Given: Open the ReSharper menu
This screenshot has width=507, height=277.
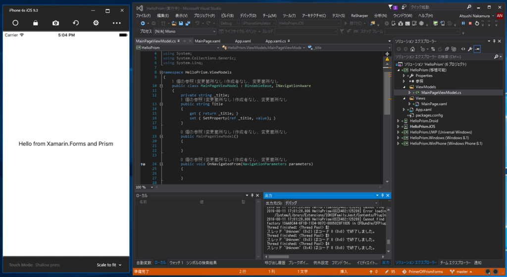Looking at the screenshot, I should [359, 15].
